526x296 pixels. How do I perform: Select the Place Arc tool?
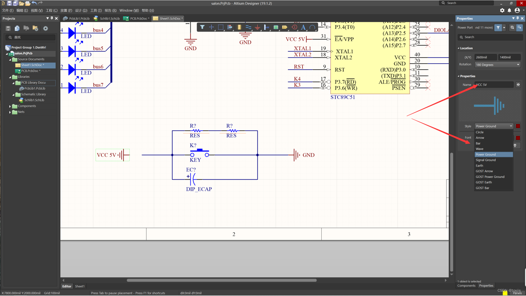coord(312,27)
